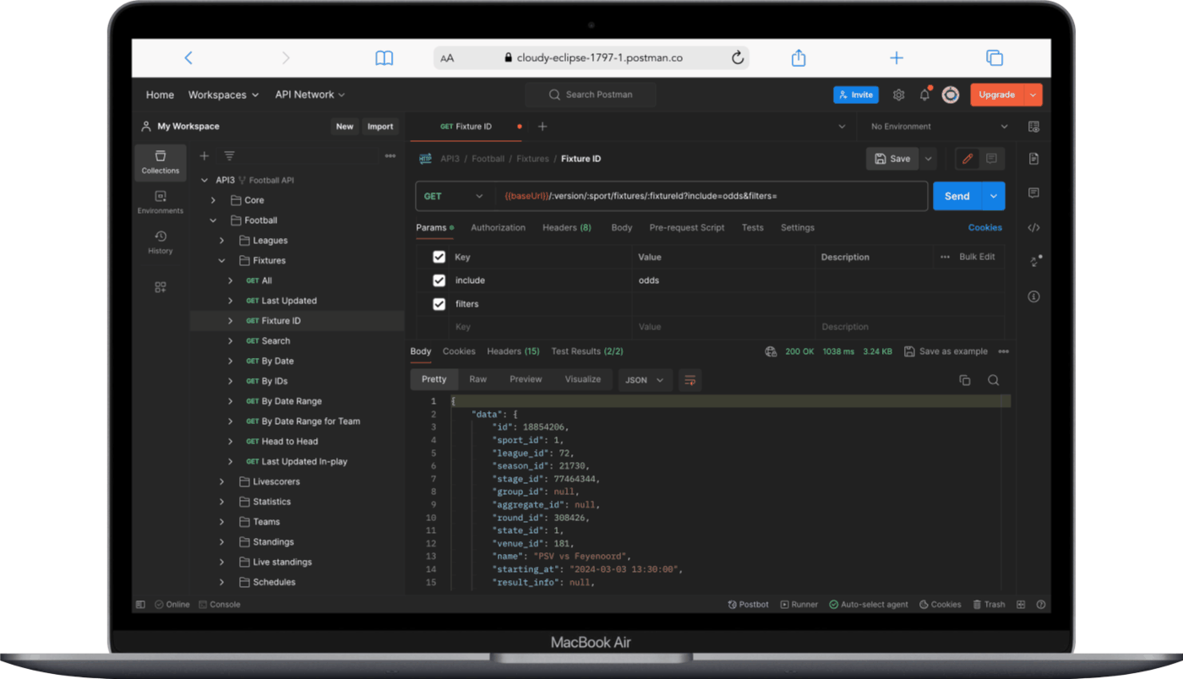Expand the Livescorers folder
1183x679 pixels.
pyautogui.click(x=221, y=481)
